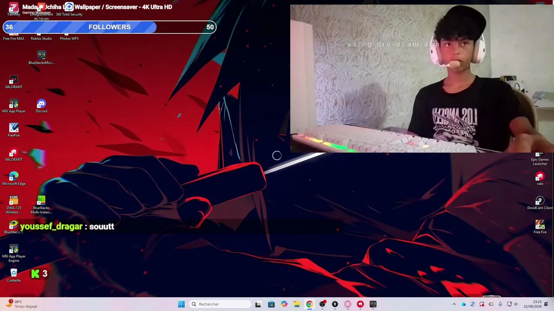Screen dimensions: 554x311
Task: Select the 360 Total Security desktop icon
Action: (x=69, y=10)
